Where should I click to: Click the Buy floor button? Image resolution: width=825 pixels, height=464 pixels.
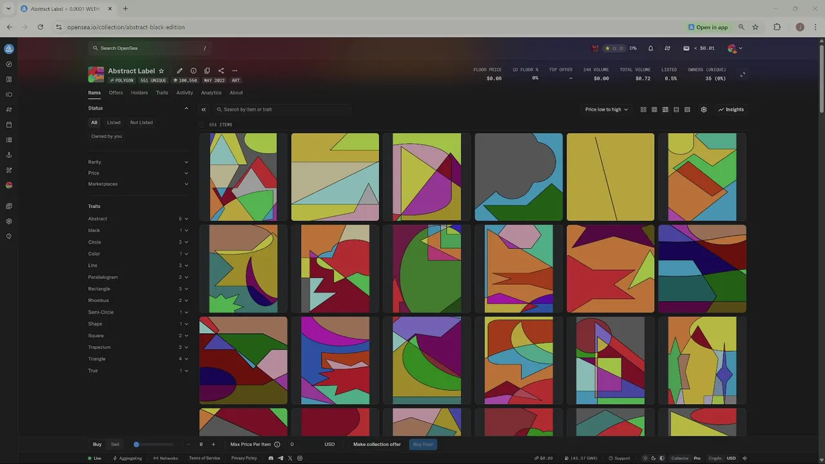pos(423,444)
